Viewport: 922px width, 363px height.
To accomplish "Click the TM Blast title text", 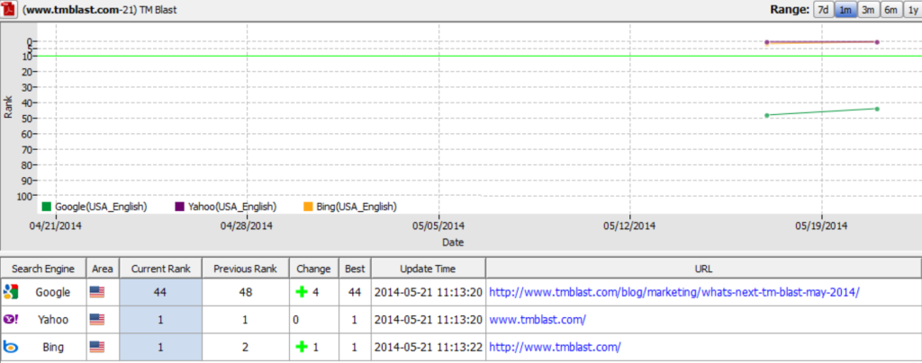I will 158,10.
